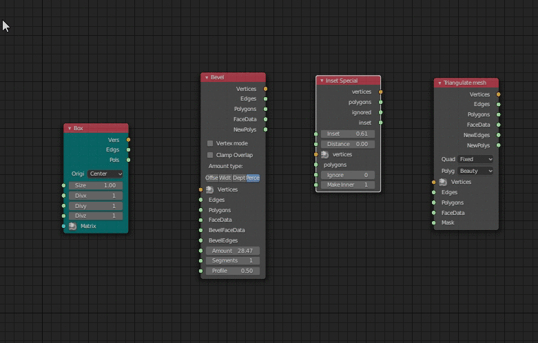Open the Quad method dropdown set to Fixed

pos(475,159)
